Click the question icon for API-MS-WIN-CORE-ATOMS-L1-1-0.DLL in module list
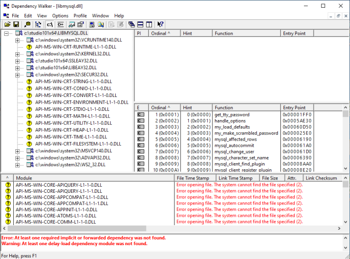Viewport: 350px width, 259px height. point(8,216)
